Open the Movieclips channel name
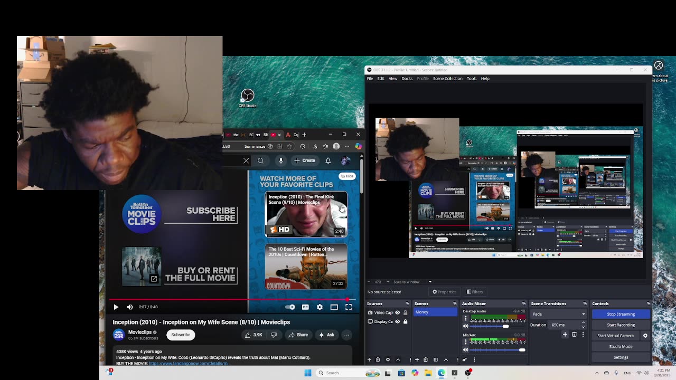The width and height of the screenshot is (676, 380). tap(140, 332)
